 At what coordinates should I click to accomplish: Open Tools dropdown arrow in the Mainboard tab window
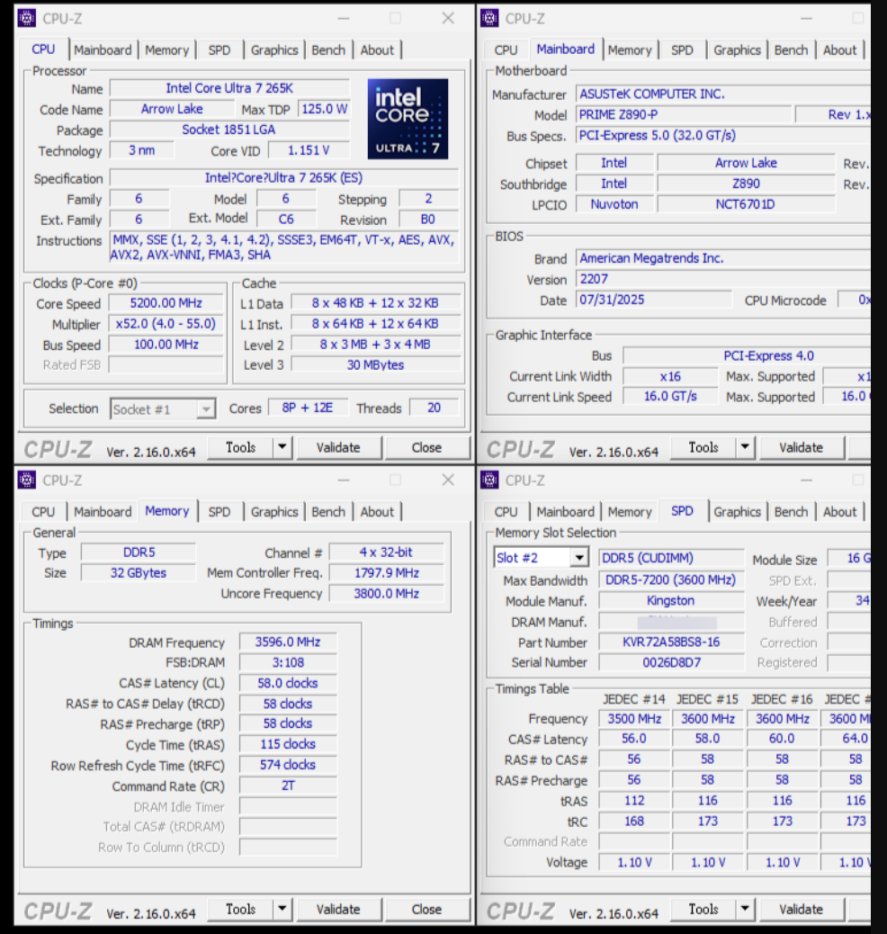pyautogui.click(x=745, y=447)
